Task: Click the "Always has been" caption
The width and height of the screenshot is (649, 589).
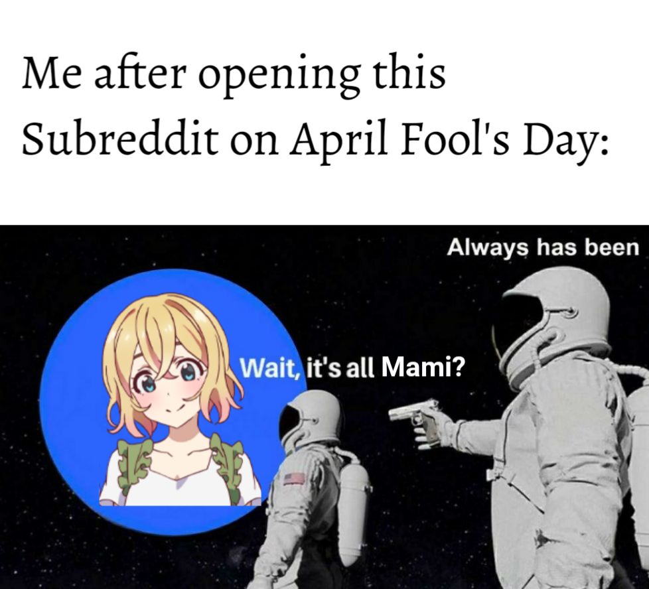Action: point(543,248)
